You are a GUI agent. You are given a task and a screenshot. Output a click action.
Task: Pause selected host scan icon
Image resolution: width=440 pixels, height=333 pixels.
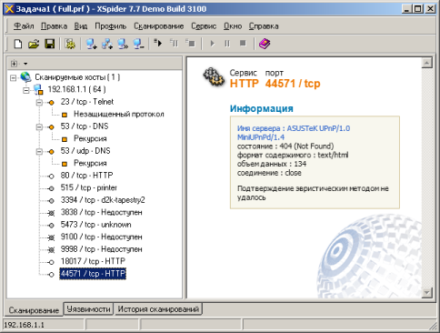click(175, 44)
